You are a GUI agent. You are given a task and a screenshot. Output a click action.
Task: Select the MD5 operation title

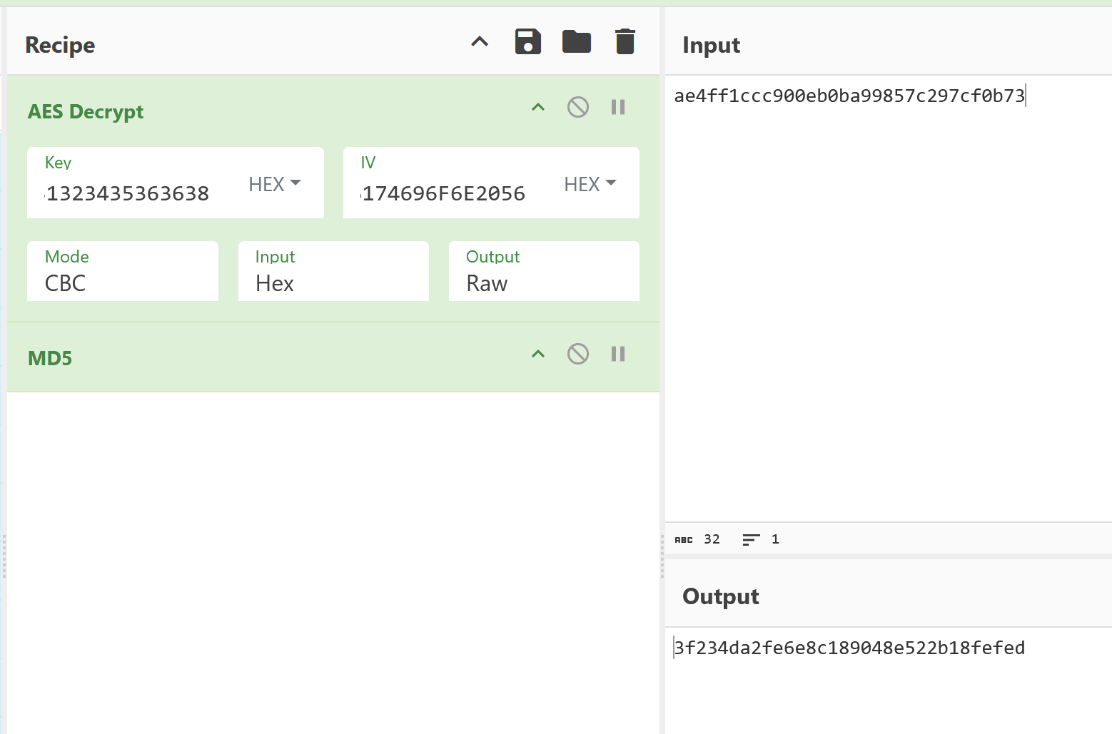click(50, 358)
